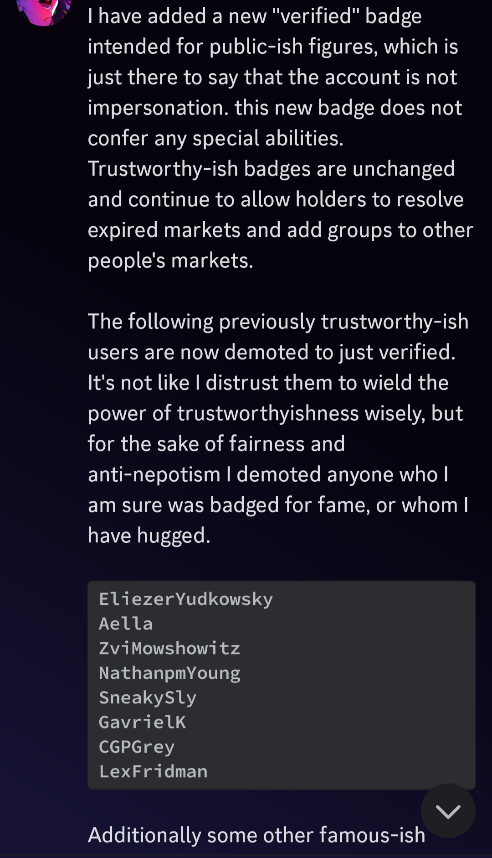Select EliezerYudkowsky in the code block
Viewport: 492px width, 858px height.
pyautogui.click(x=186, y=599)
